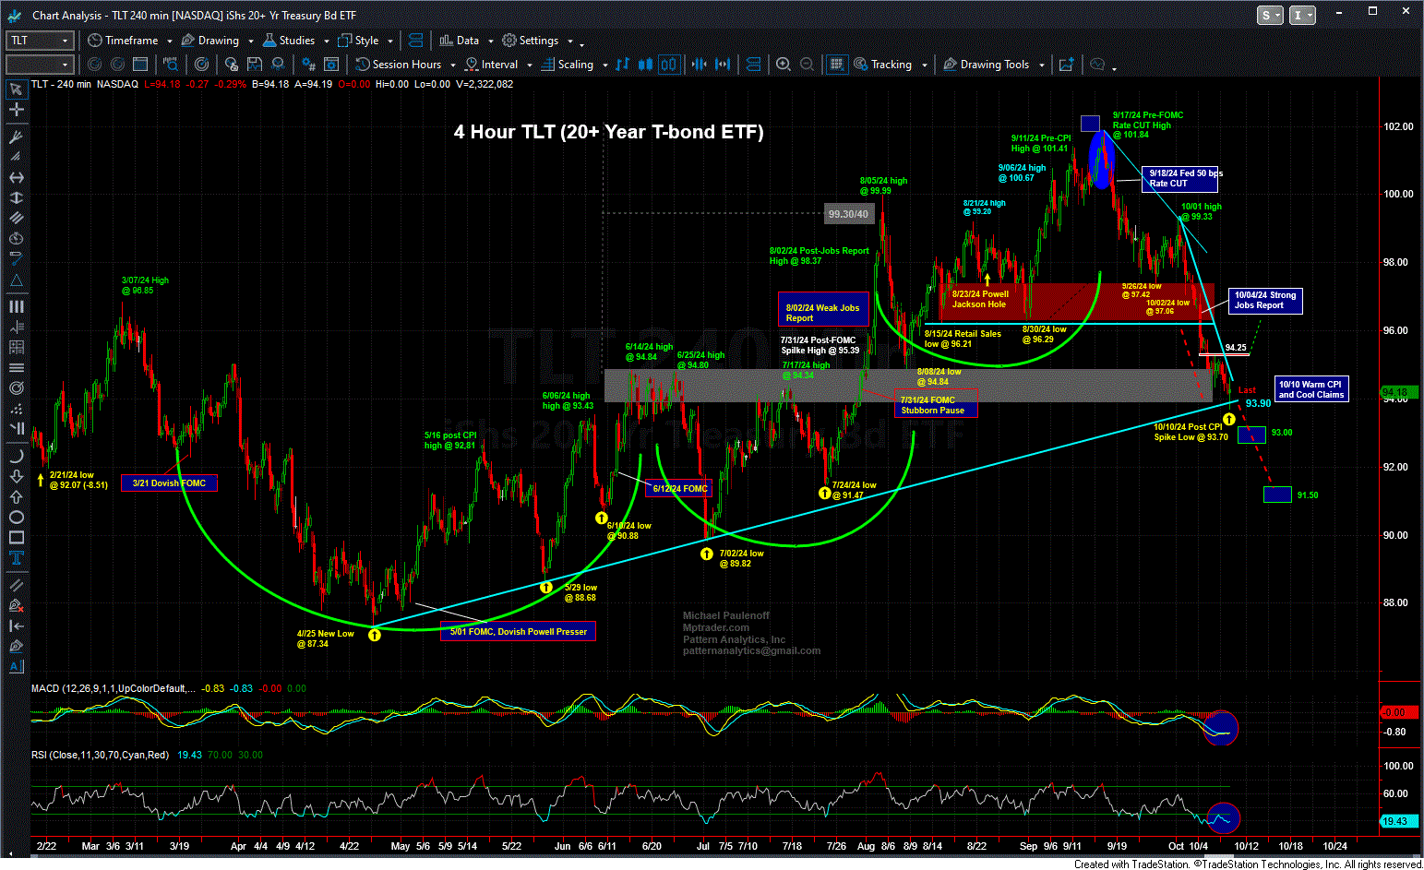Click the delete drawing objects icon
The image size is (1424, 870).
16,605
